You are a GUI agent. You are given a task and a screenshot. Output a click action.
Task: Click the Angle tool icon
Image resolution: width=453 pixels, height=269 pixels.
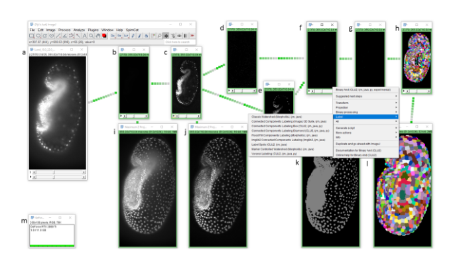tap(65, 36)
